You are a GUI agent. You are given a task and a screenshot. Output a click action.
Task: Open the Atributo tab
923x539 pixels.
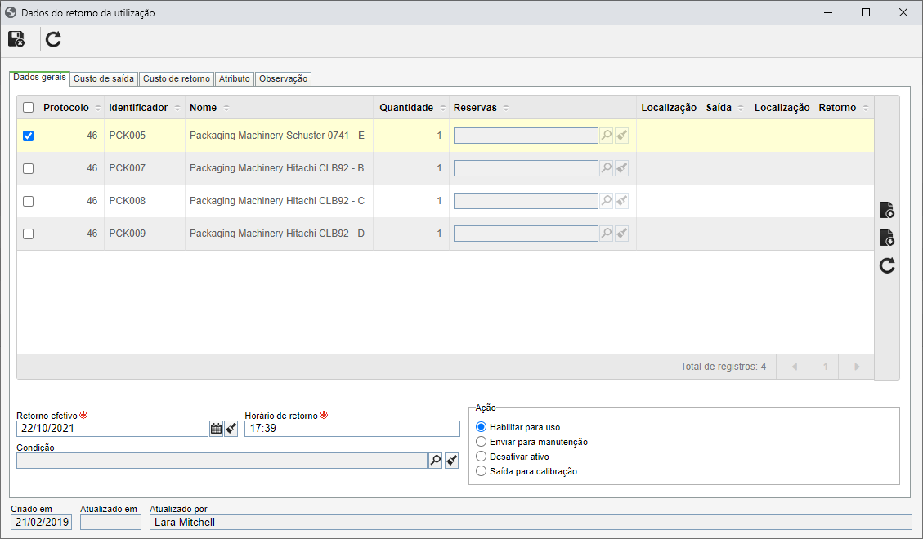pyautogui.click(x=235, y=78)
